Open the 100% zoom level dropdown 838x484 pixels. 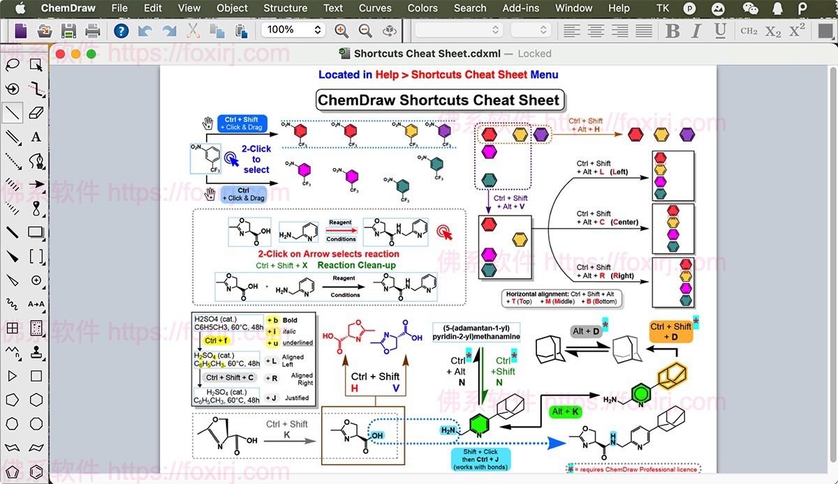point(293,30)
